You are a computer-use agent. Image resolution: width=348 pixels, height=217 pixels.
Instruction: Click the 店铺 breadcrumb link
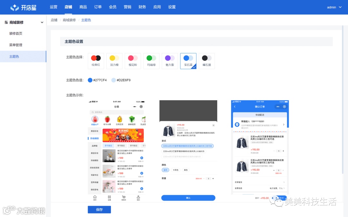[54, 20]
